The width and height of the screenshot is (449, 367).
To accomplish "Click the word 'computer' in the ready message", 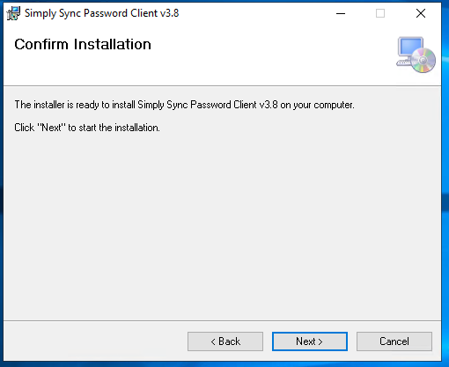I will (x=334, y=105).
